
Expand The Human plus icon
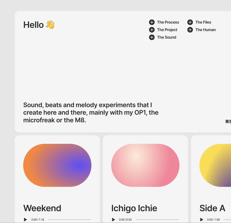tap(190, 30)
